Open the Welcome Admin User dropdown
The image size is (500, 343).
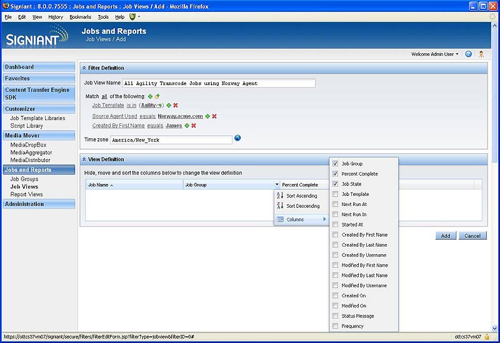pos(434,54)
